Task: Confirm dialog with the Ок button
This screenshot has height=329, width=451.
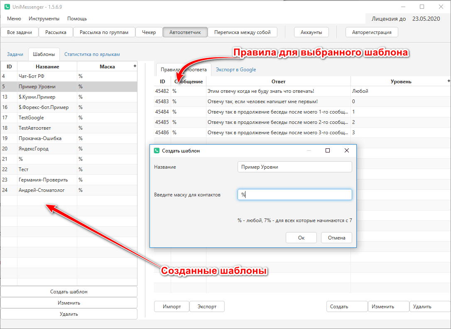Action: click(x=301, y=238)
